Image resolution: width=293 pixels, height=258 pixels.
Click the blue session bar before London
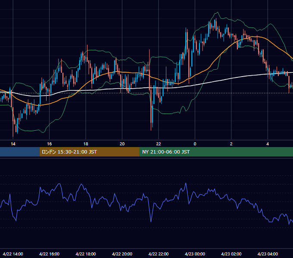coord(20,152)
